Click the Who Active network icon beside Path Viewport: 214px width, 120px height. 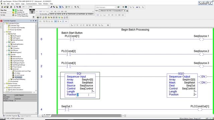point(127,11)
